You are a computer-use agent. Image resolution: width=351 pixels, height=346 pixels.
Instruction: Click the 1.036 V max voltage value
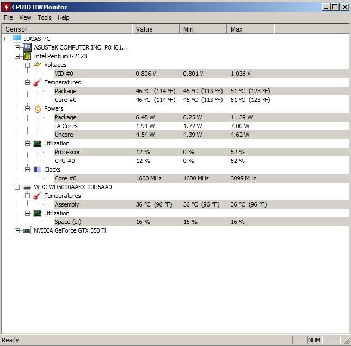(241, 74)
